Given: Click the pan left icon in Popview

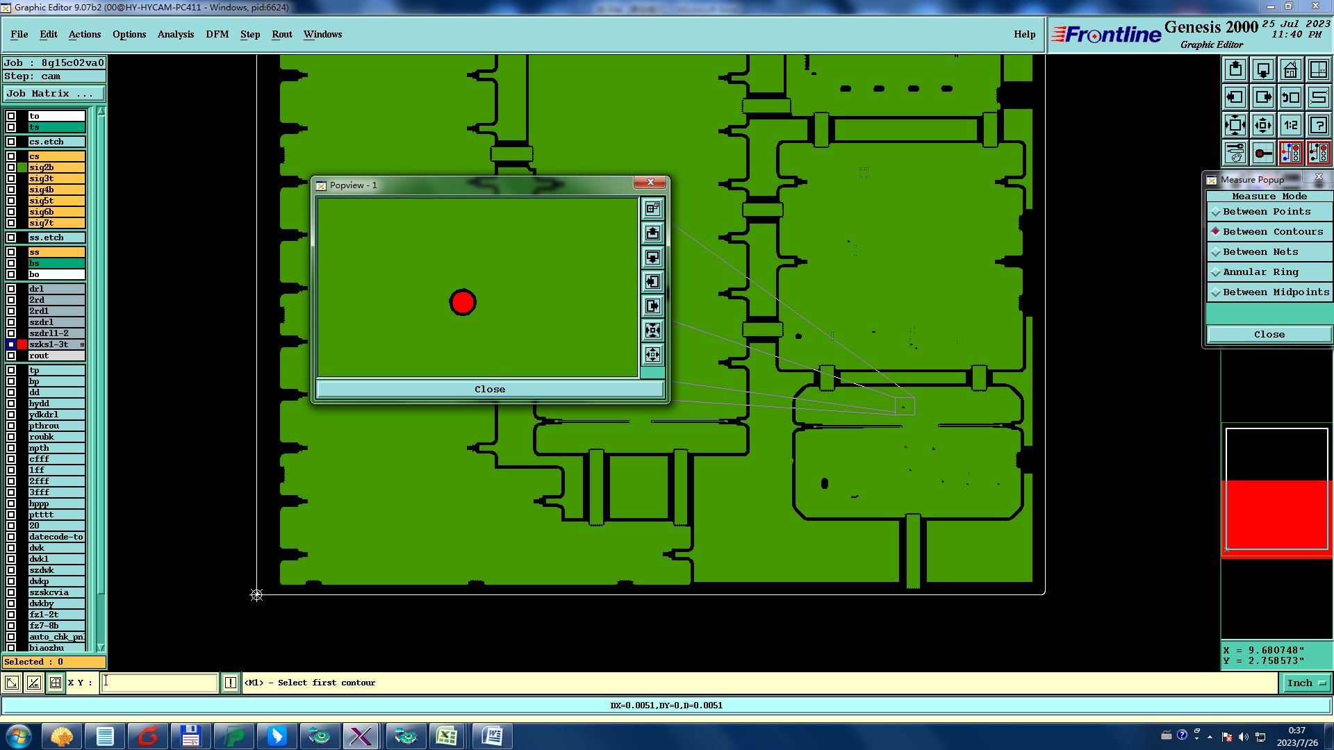Looking at the screenshot, I should [x=652, y=282].
